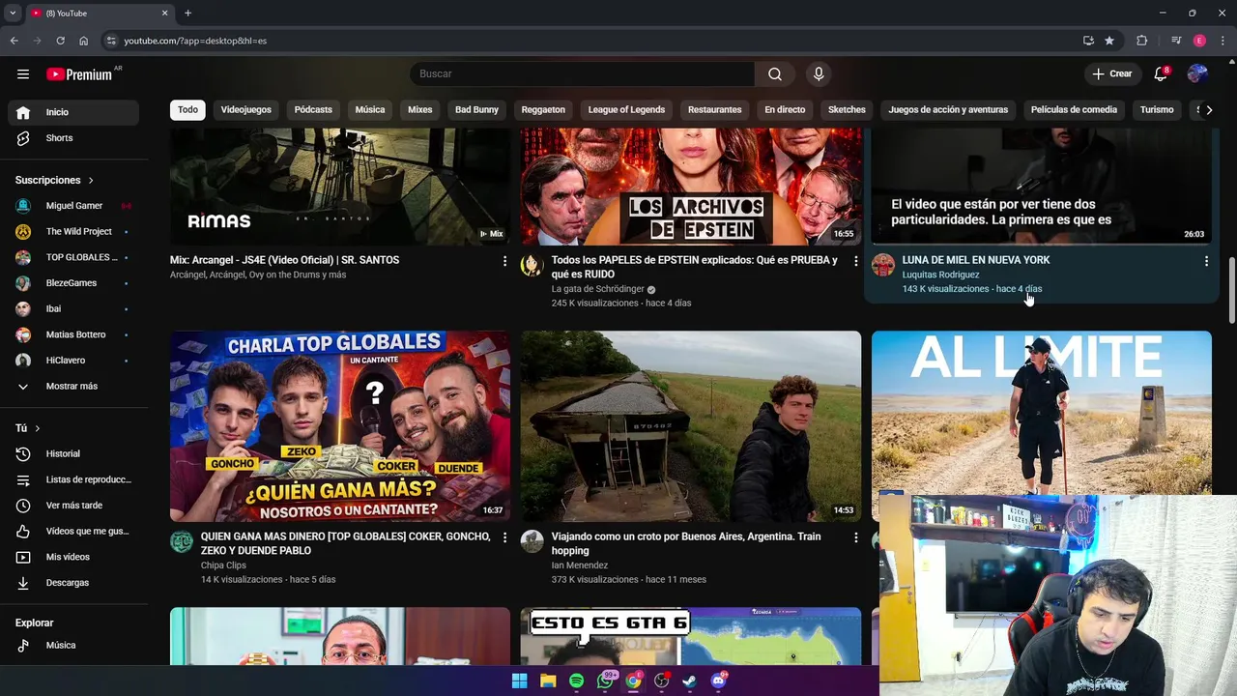Screen dimensions: 1237x696
Task: Open options for Arcangel mix video
Action: point(504,261)
